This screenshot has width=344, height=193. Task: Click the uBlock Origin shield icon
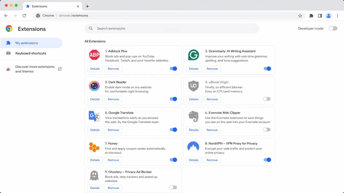pyautogui.click(x=193, y=86)
